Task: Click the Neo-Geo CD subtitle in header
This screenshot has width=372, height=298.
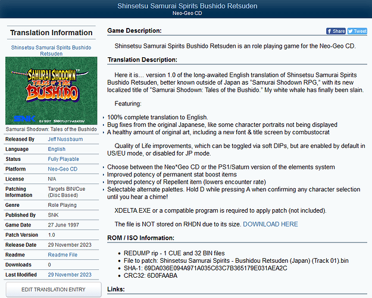Action: [x=187, y=13]
